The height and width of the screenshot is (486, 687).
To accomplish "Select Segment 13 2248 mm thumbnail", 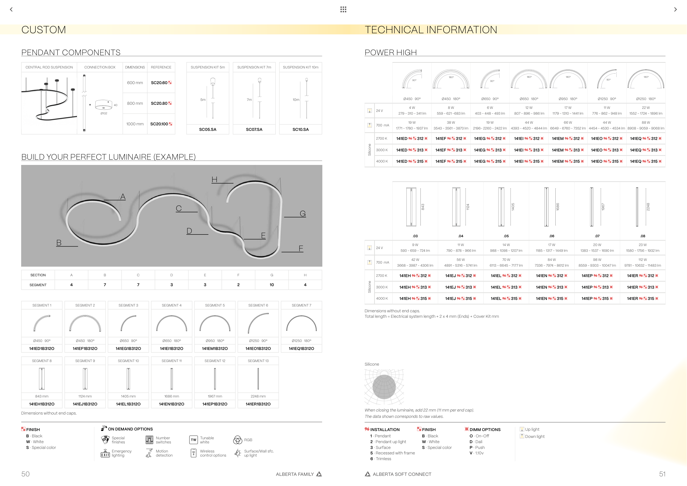I will (x=258, y=379).
